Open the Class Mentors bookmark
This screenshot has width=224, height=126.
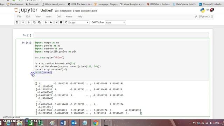click(x=15, y=4)
